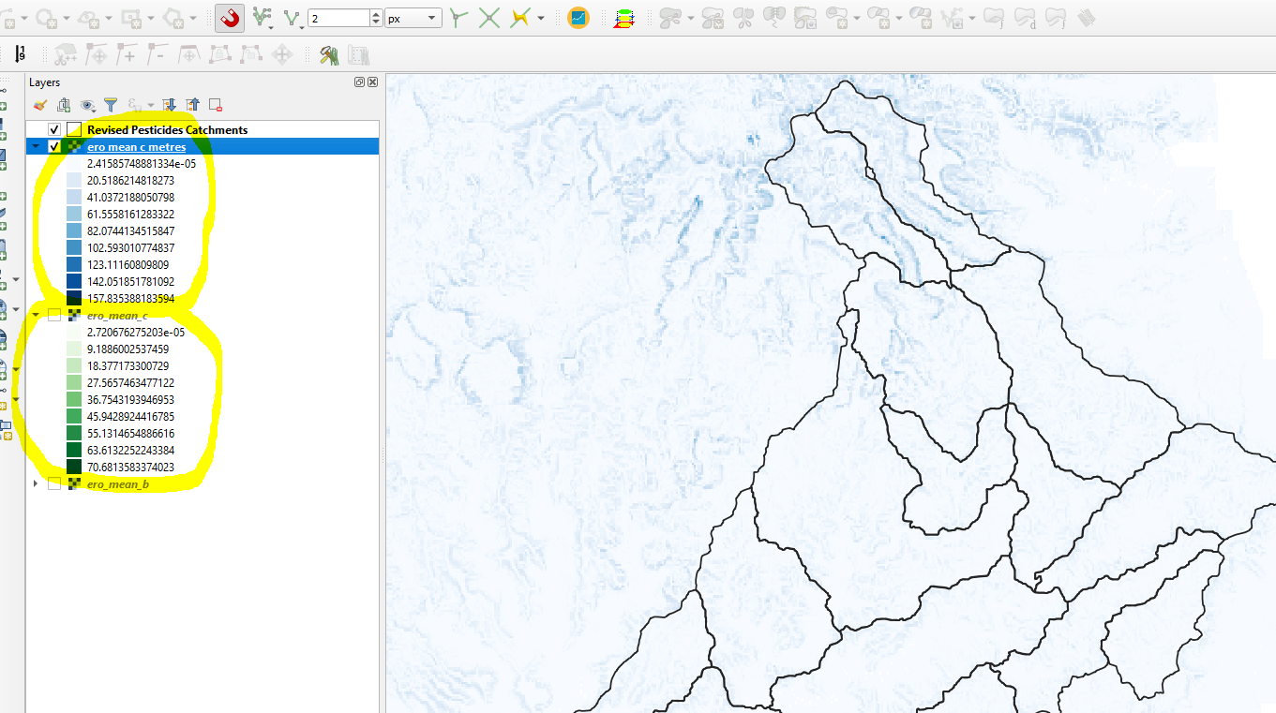The height and width of the screenshot is (713, 1276).
Task: Click the Add Group icon in Layers panel
Action: click(x=64, y=105)
